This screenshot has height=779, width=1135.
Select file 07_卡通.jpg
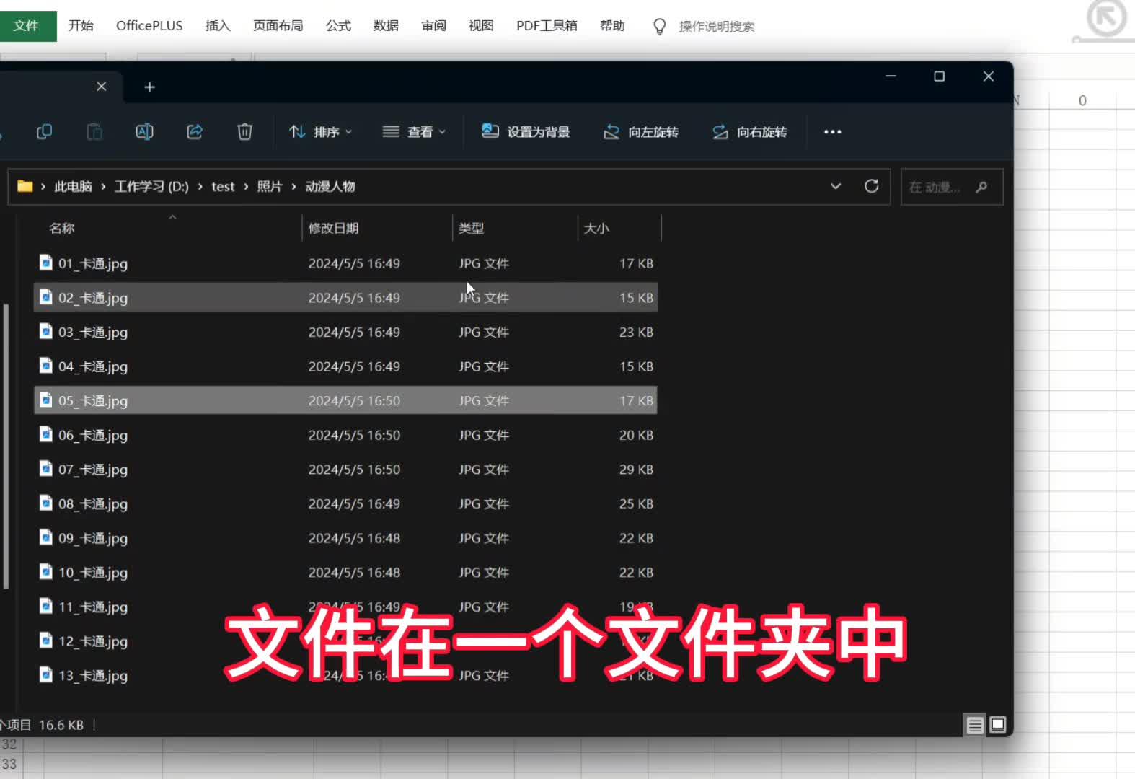pyautogui.click(x=345, y=470)
